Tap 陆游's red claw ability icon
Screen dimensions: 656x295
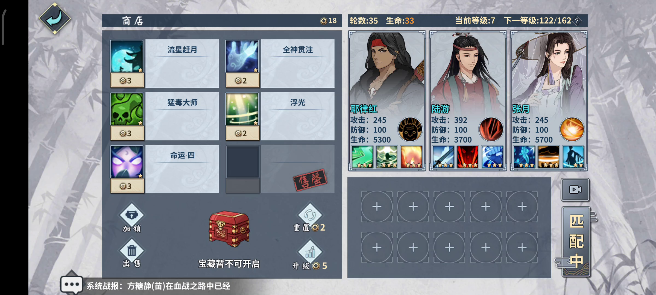(x=491, y=129)
